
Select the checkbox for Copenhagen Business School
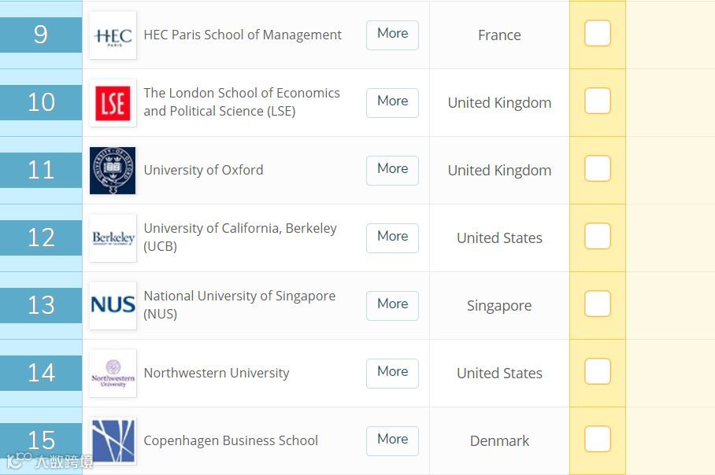coord(598,439)
